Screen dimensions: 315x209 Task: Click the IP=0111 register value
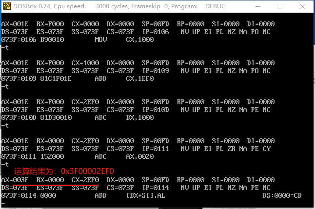coord(156,149)
